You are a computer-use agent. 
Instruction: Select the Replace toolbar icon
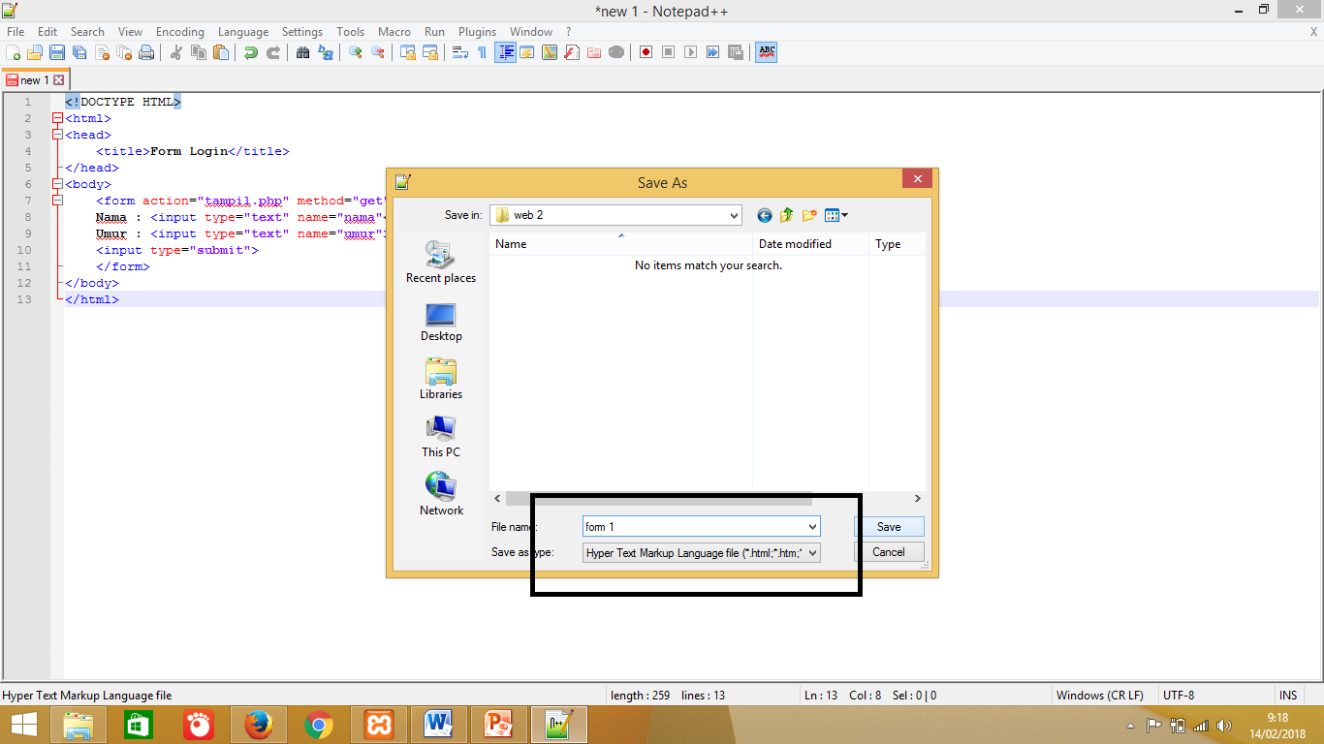[327, 52]
